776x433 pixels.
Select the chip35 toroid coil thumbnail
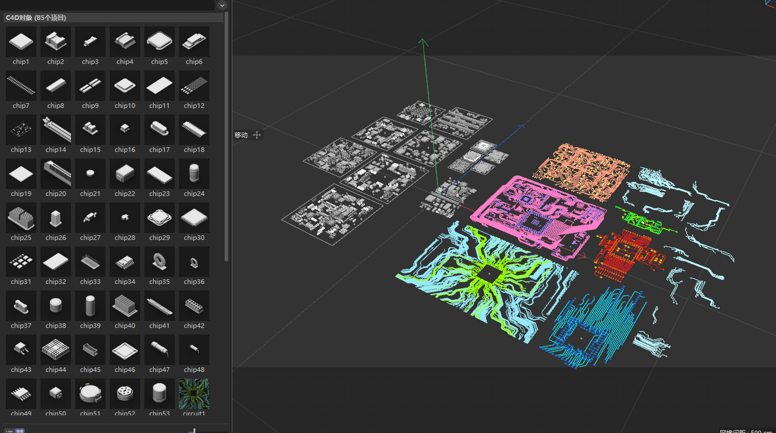tap(160, 262)
